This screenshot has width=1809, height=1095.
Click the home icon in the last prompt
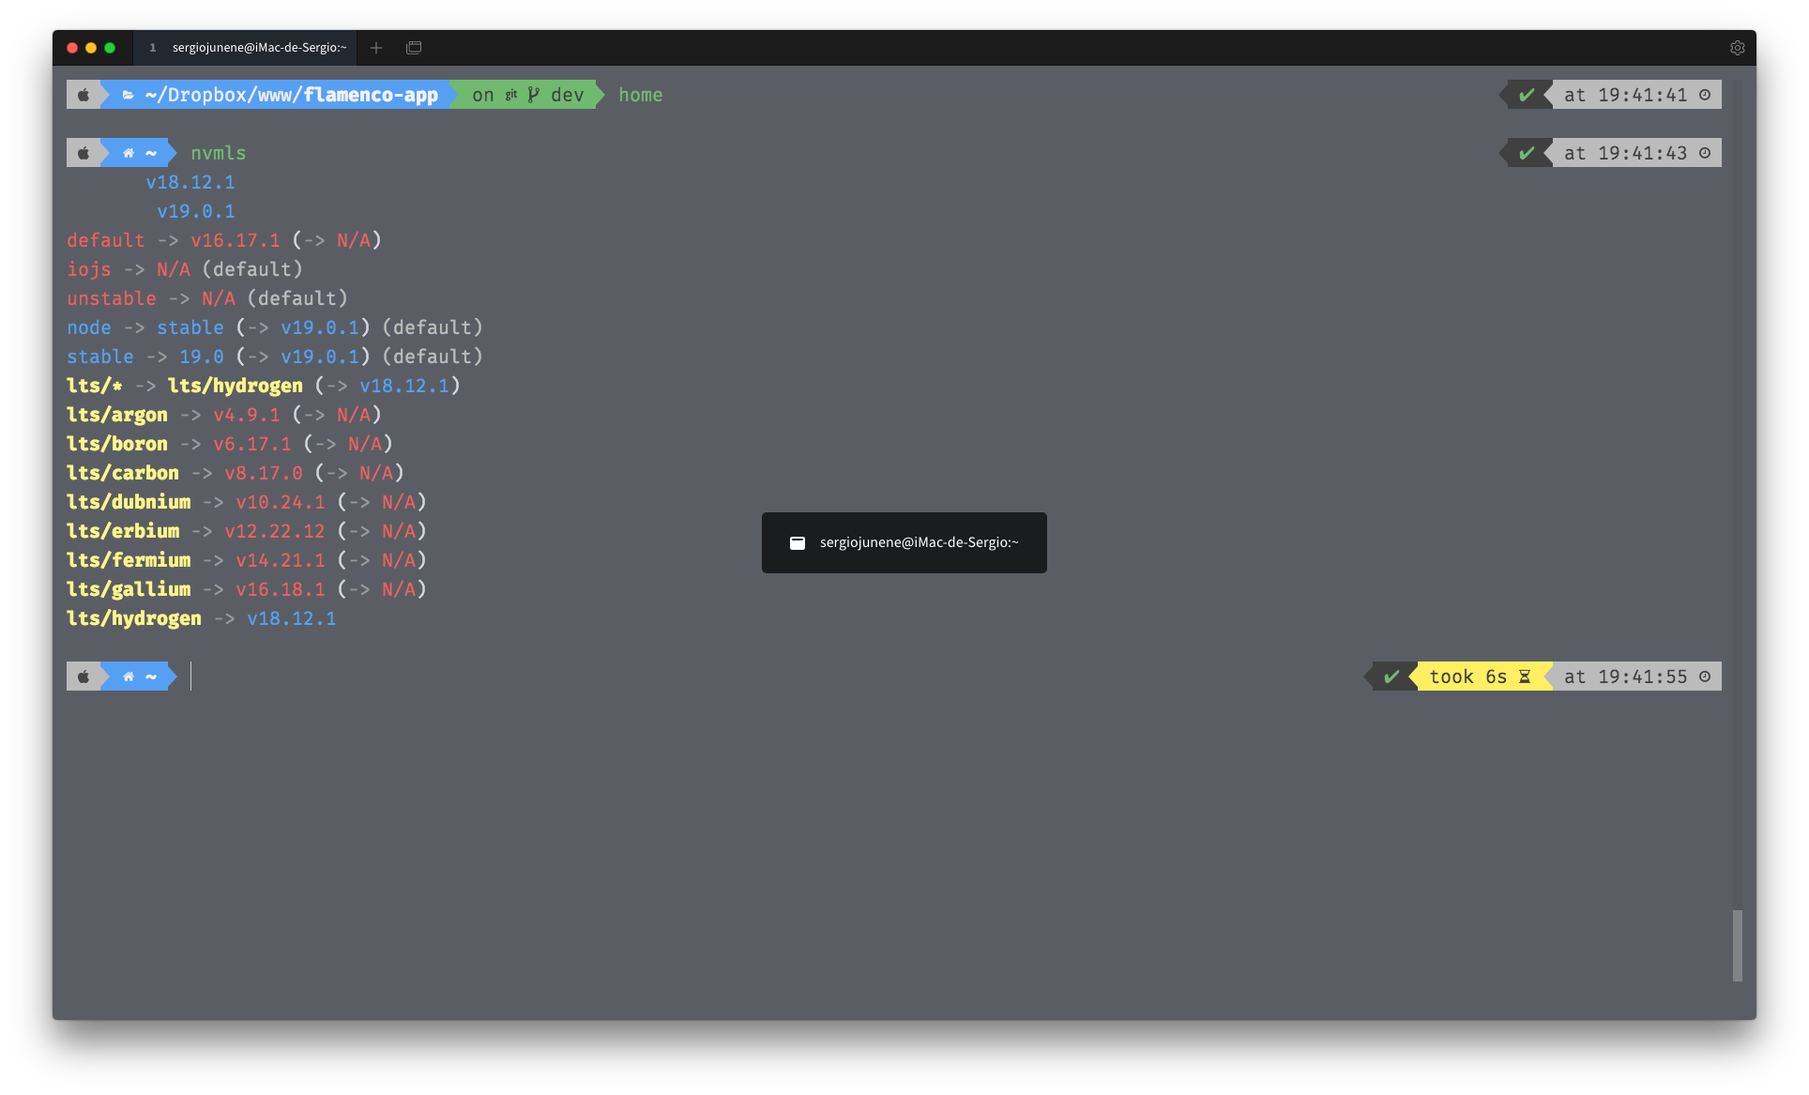[x=129, y=677]
